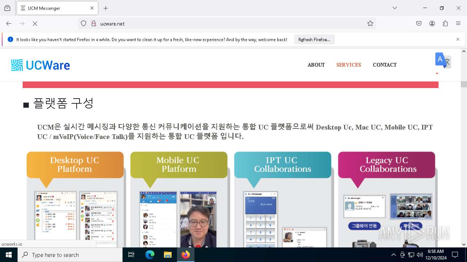Open the Firefox account icon
The width and height of the screenshot is (467, 262).
(x=432, y=23)
